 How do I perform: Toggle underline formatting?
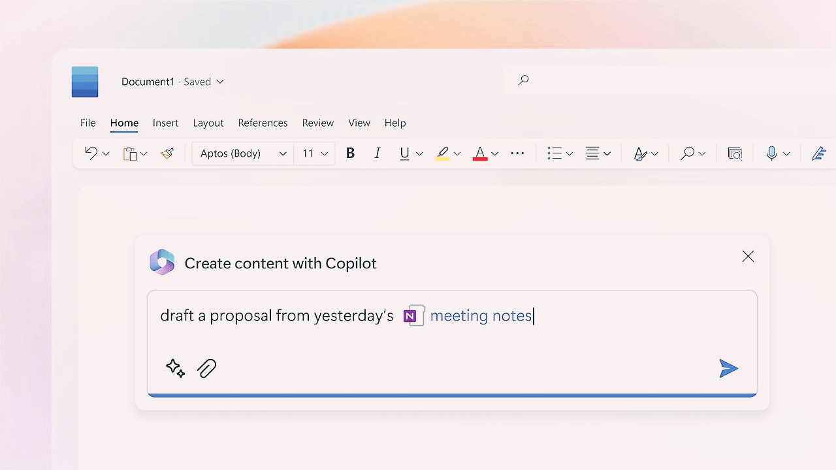[x=404, y=153]
